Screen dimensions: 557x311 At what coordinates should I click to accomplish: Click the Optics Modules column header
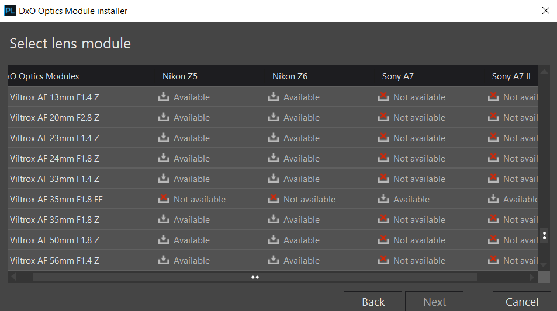(x=81, y=76)
